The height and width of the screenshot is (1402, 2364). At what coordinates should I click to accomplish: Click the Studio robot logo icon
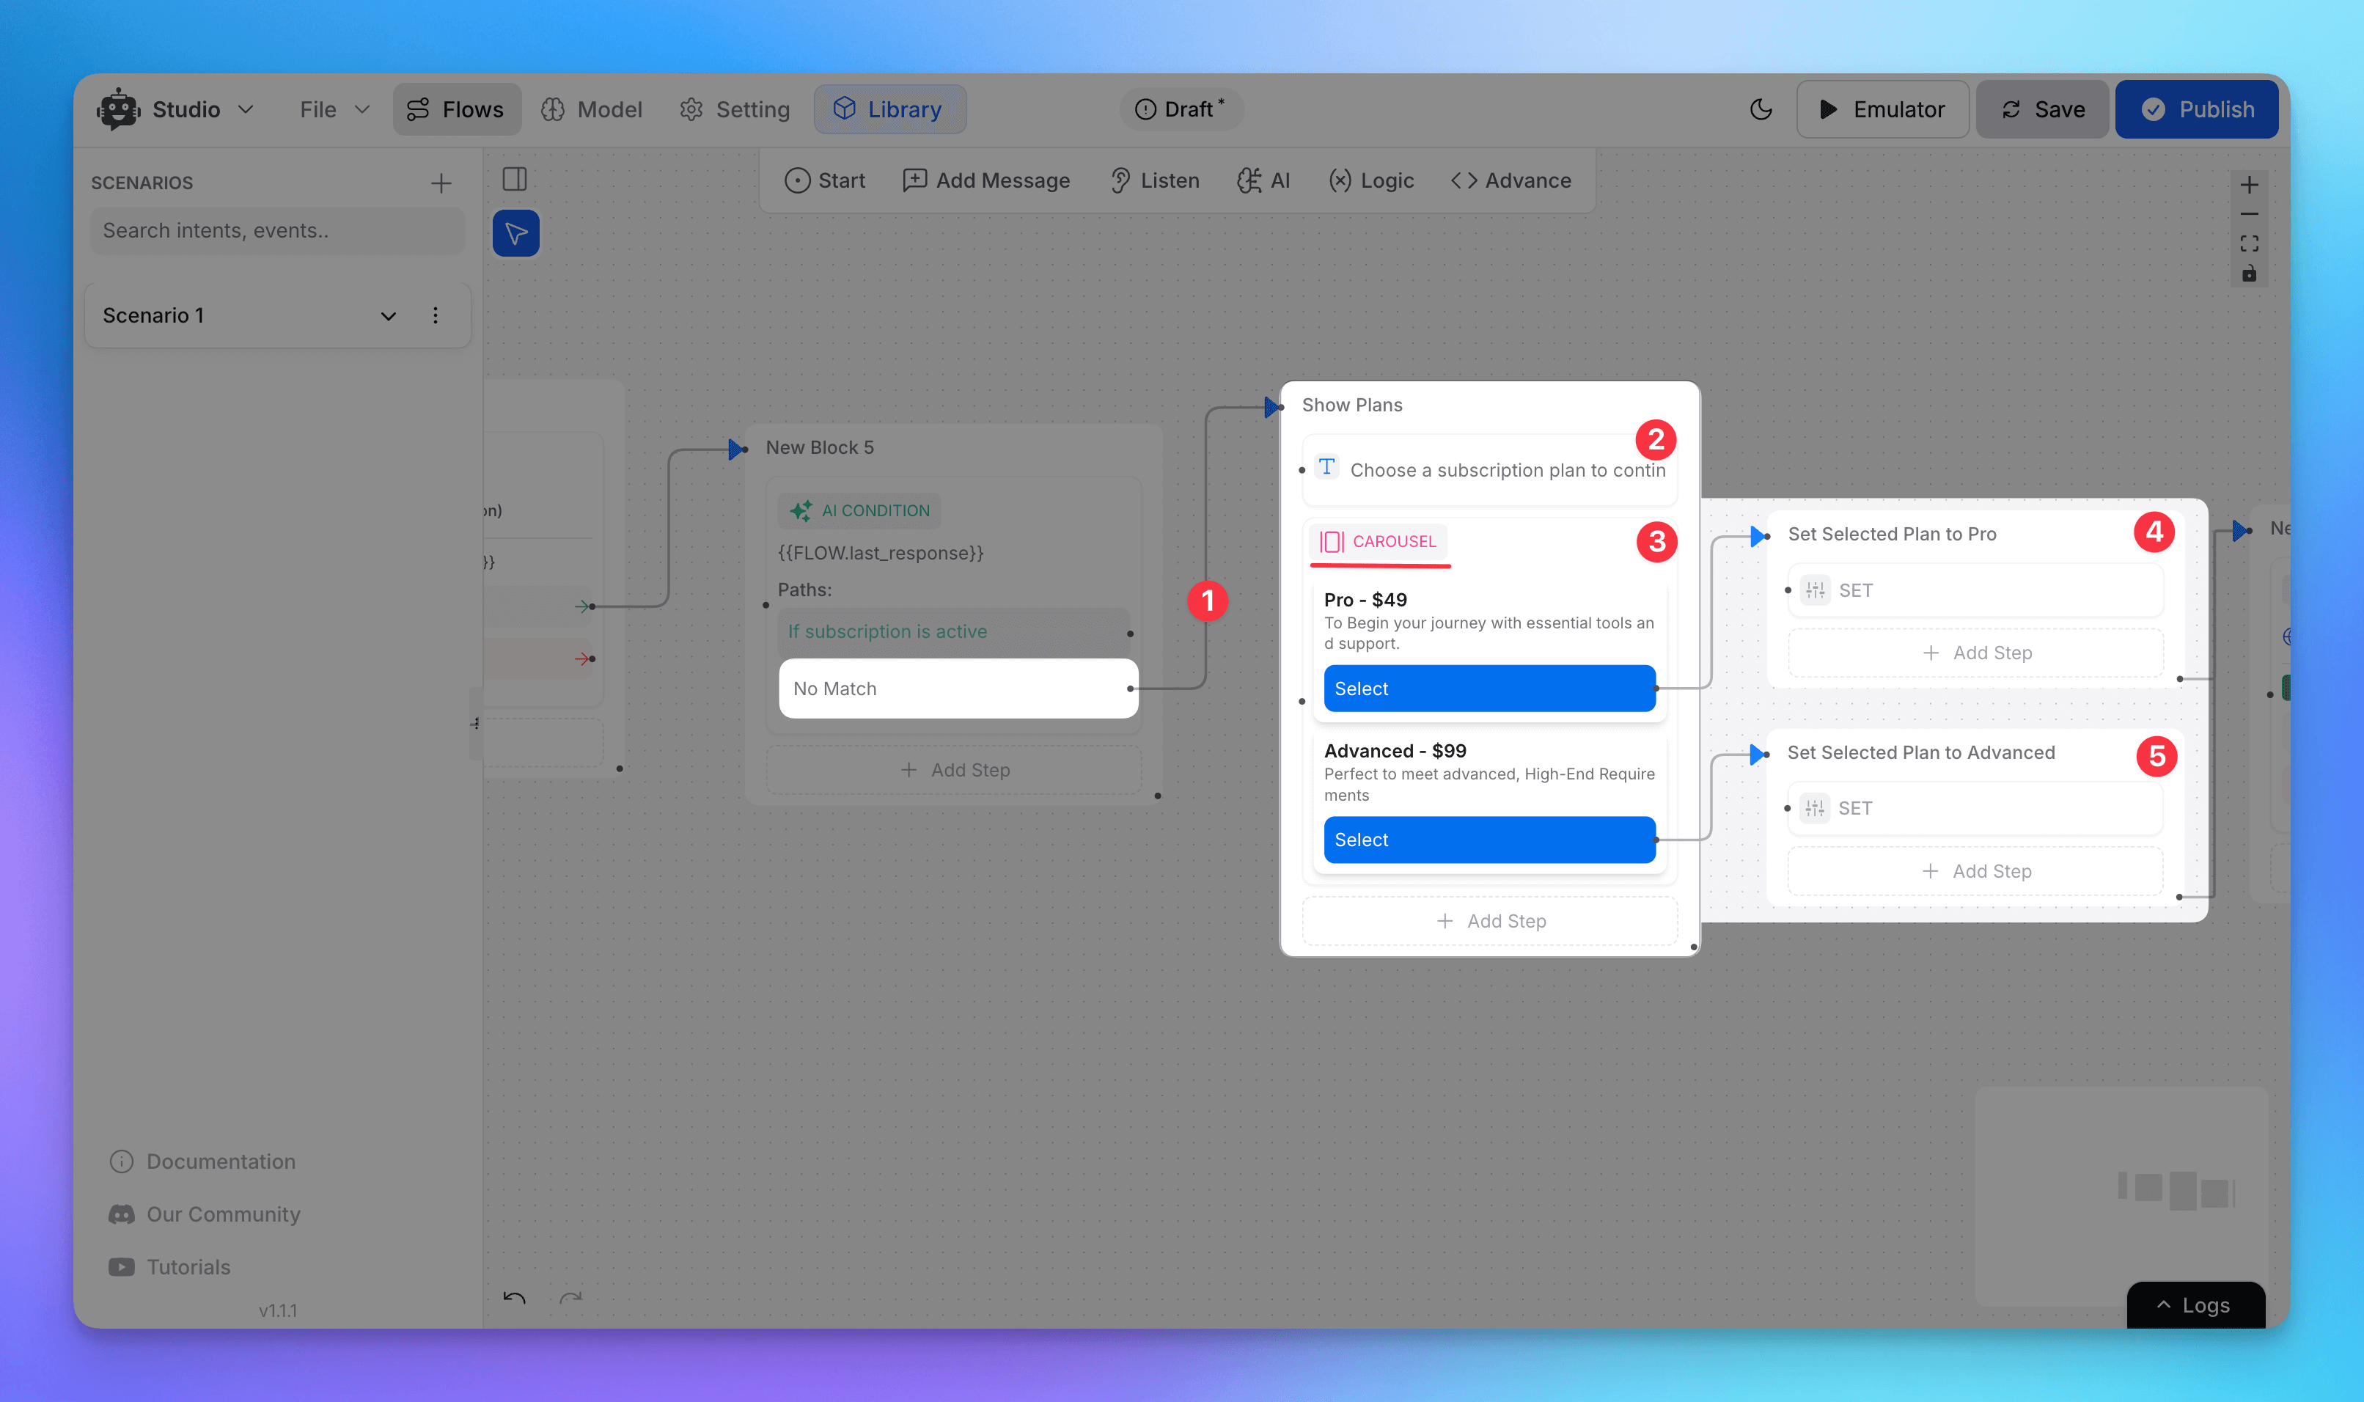(x=118, y=109)
